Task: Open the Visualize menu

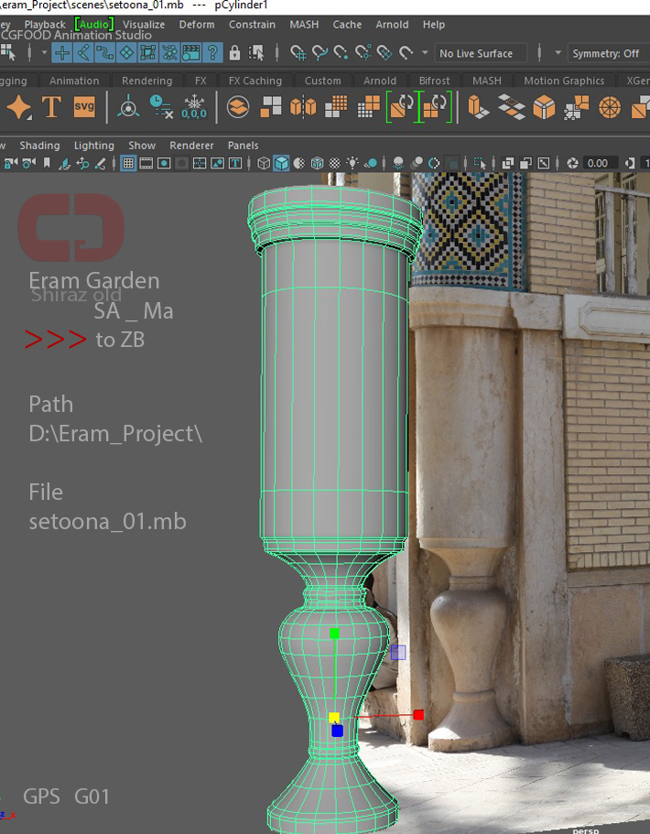Action: 144,25
